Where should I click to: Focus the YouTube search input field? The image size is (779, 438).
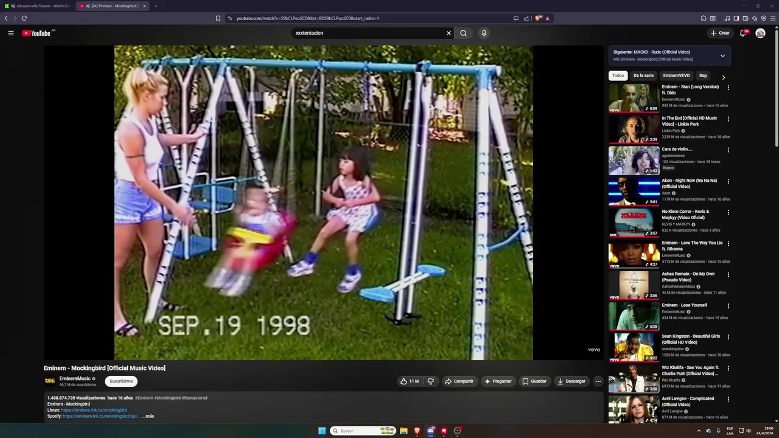click(368, 33)
